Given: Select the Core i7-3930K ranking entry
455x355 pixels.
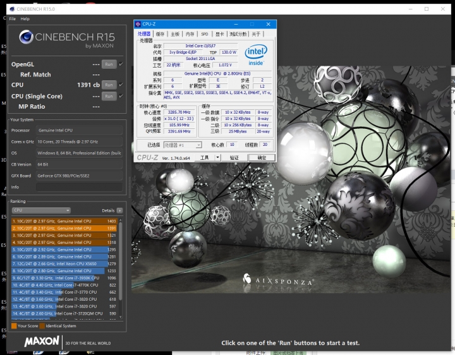Looking at the screenshot, I should [64, 278].
